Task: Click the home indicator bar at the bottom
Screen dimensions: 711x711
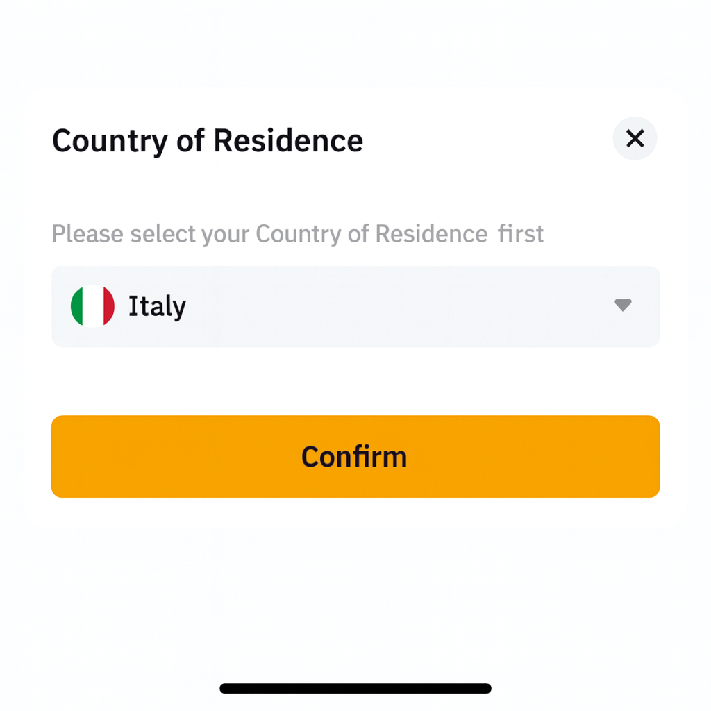Action: (x=355, y=687)
